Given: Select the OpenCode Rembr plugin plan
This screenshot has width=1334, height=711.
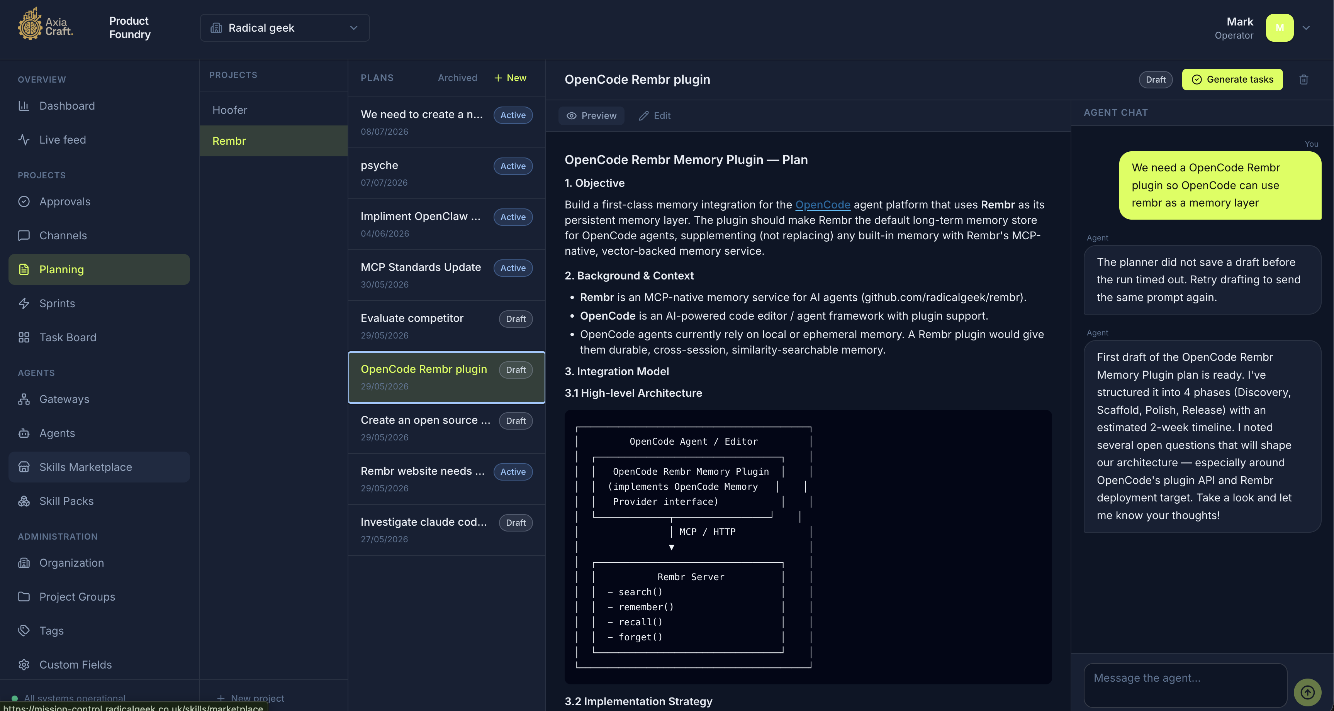Looking at the screenshot, I should [x=446, y=377].
